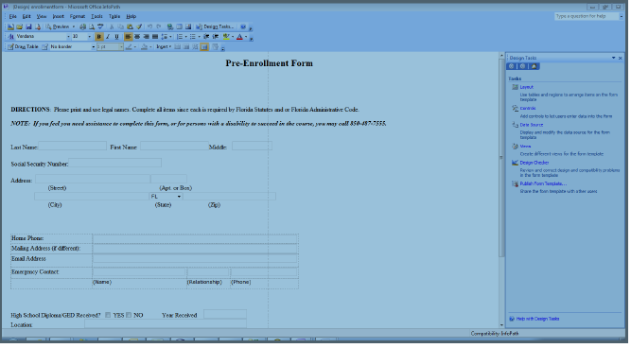The image size is (631, 348).
Task: Open the Edit menu
Action: [26, 16]
